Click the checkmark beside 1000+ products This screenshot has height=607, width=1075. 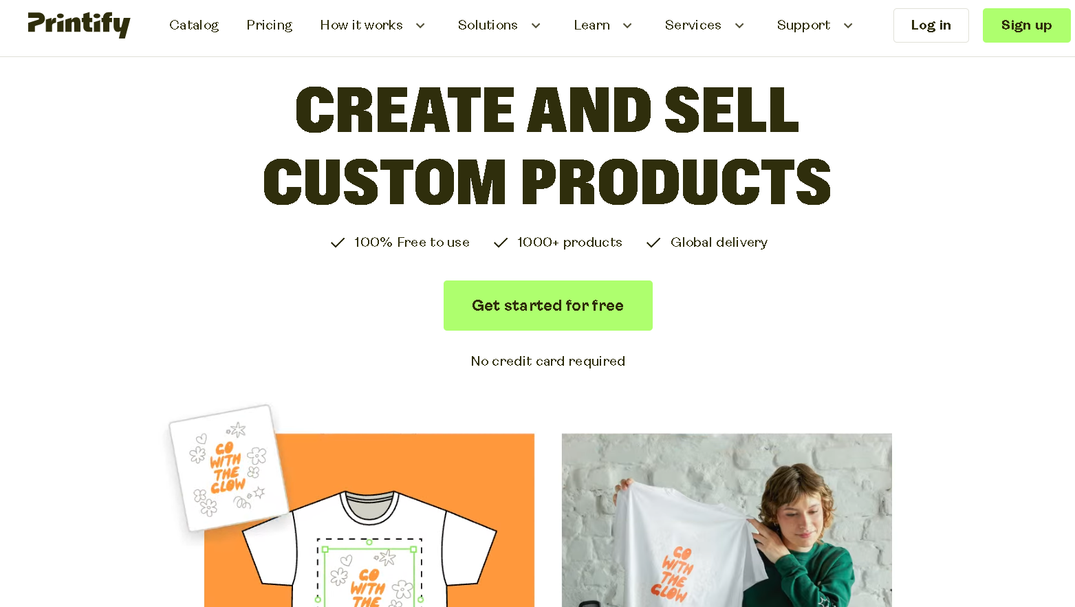501,243
